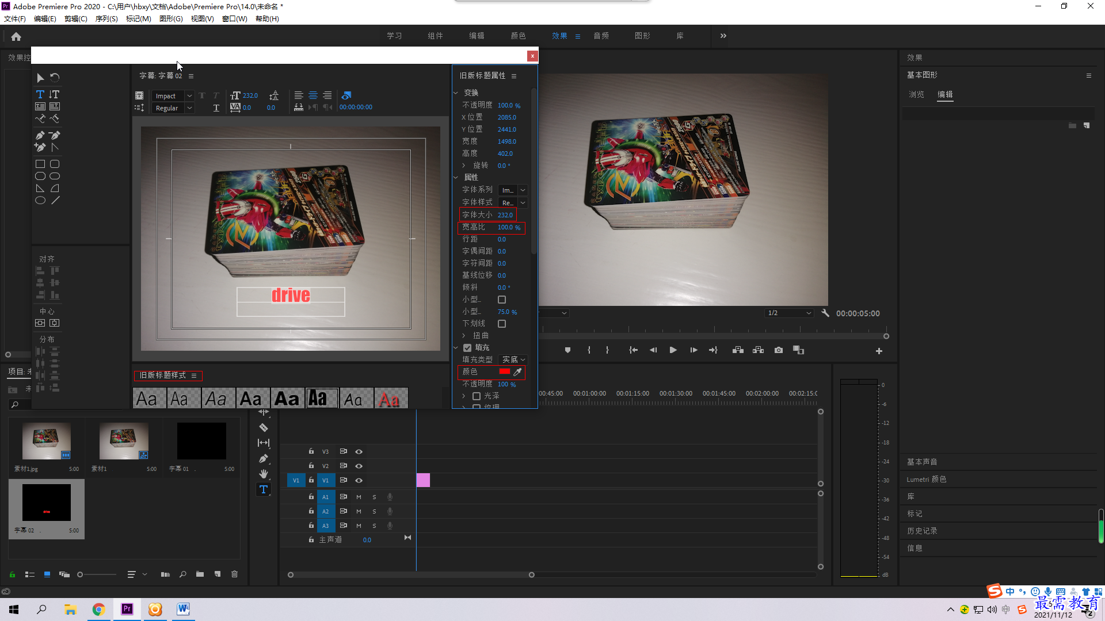Apply the red Aa title style swatch
This screenshot has height=621, width=1105.
tap(391, 399)
